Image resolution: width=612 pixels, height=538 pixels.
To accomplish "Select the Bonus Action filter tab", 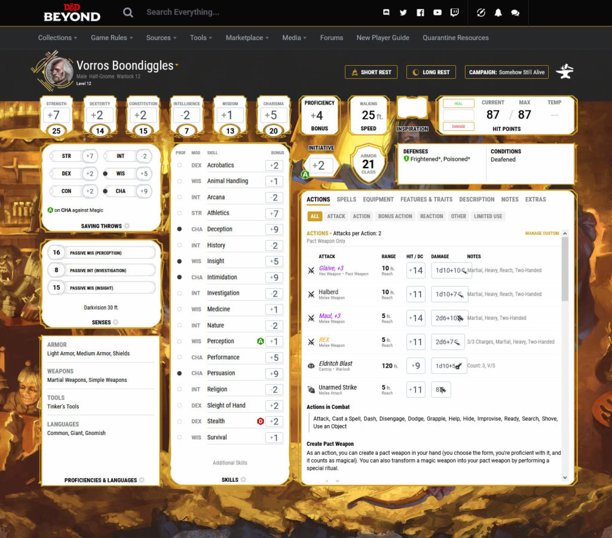I will click(395, 216).
